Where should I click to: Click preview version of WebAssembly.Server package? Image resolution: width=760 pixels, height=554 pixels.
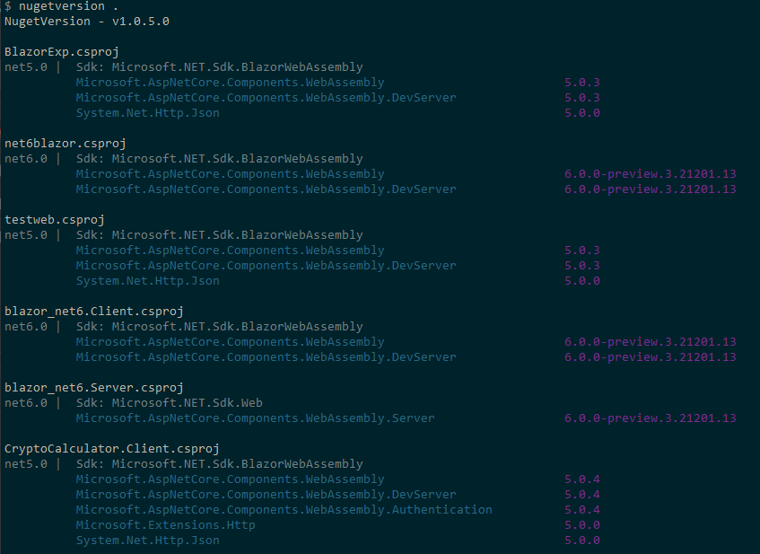(650, 418)
